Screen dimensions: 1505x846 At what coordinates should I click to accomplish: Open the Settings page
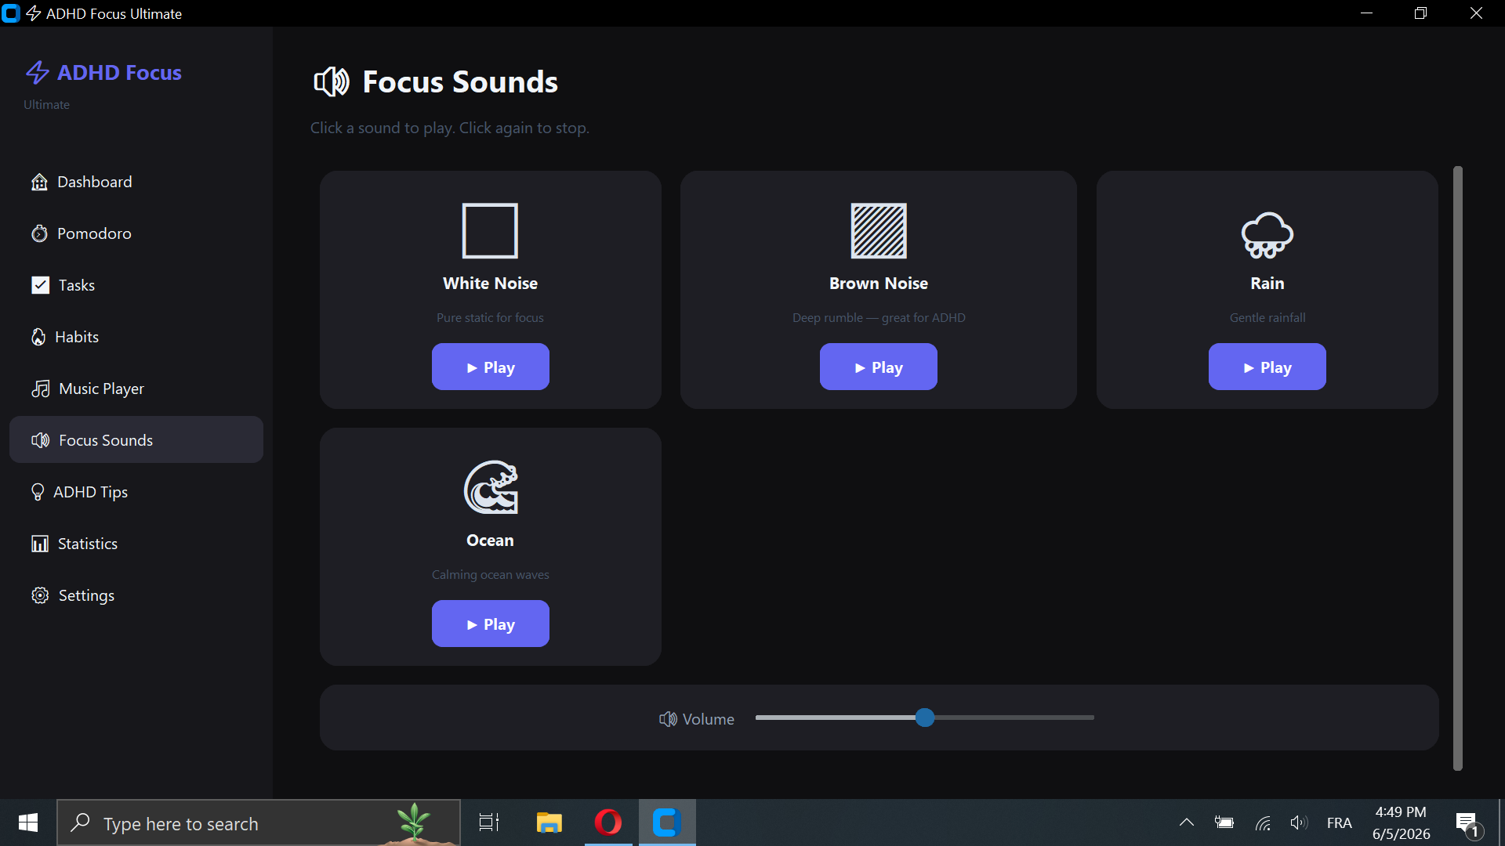136,595
